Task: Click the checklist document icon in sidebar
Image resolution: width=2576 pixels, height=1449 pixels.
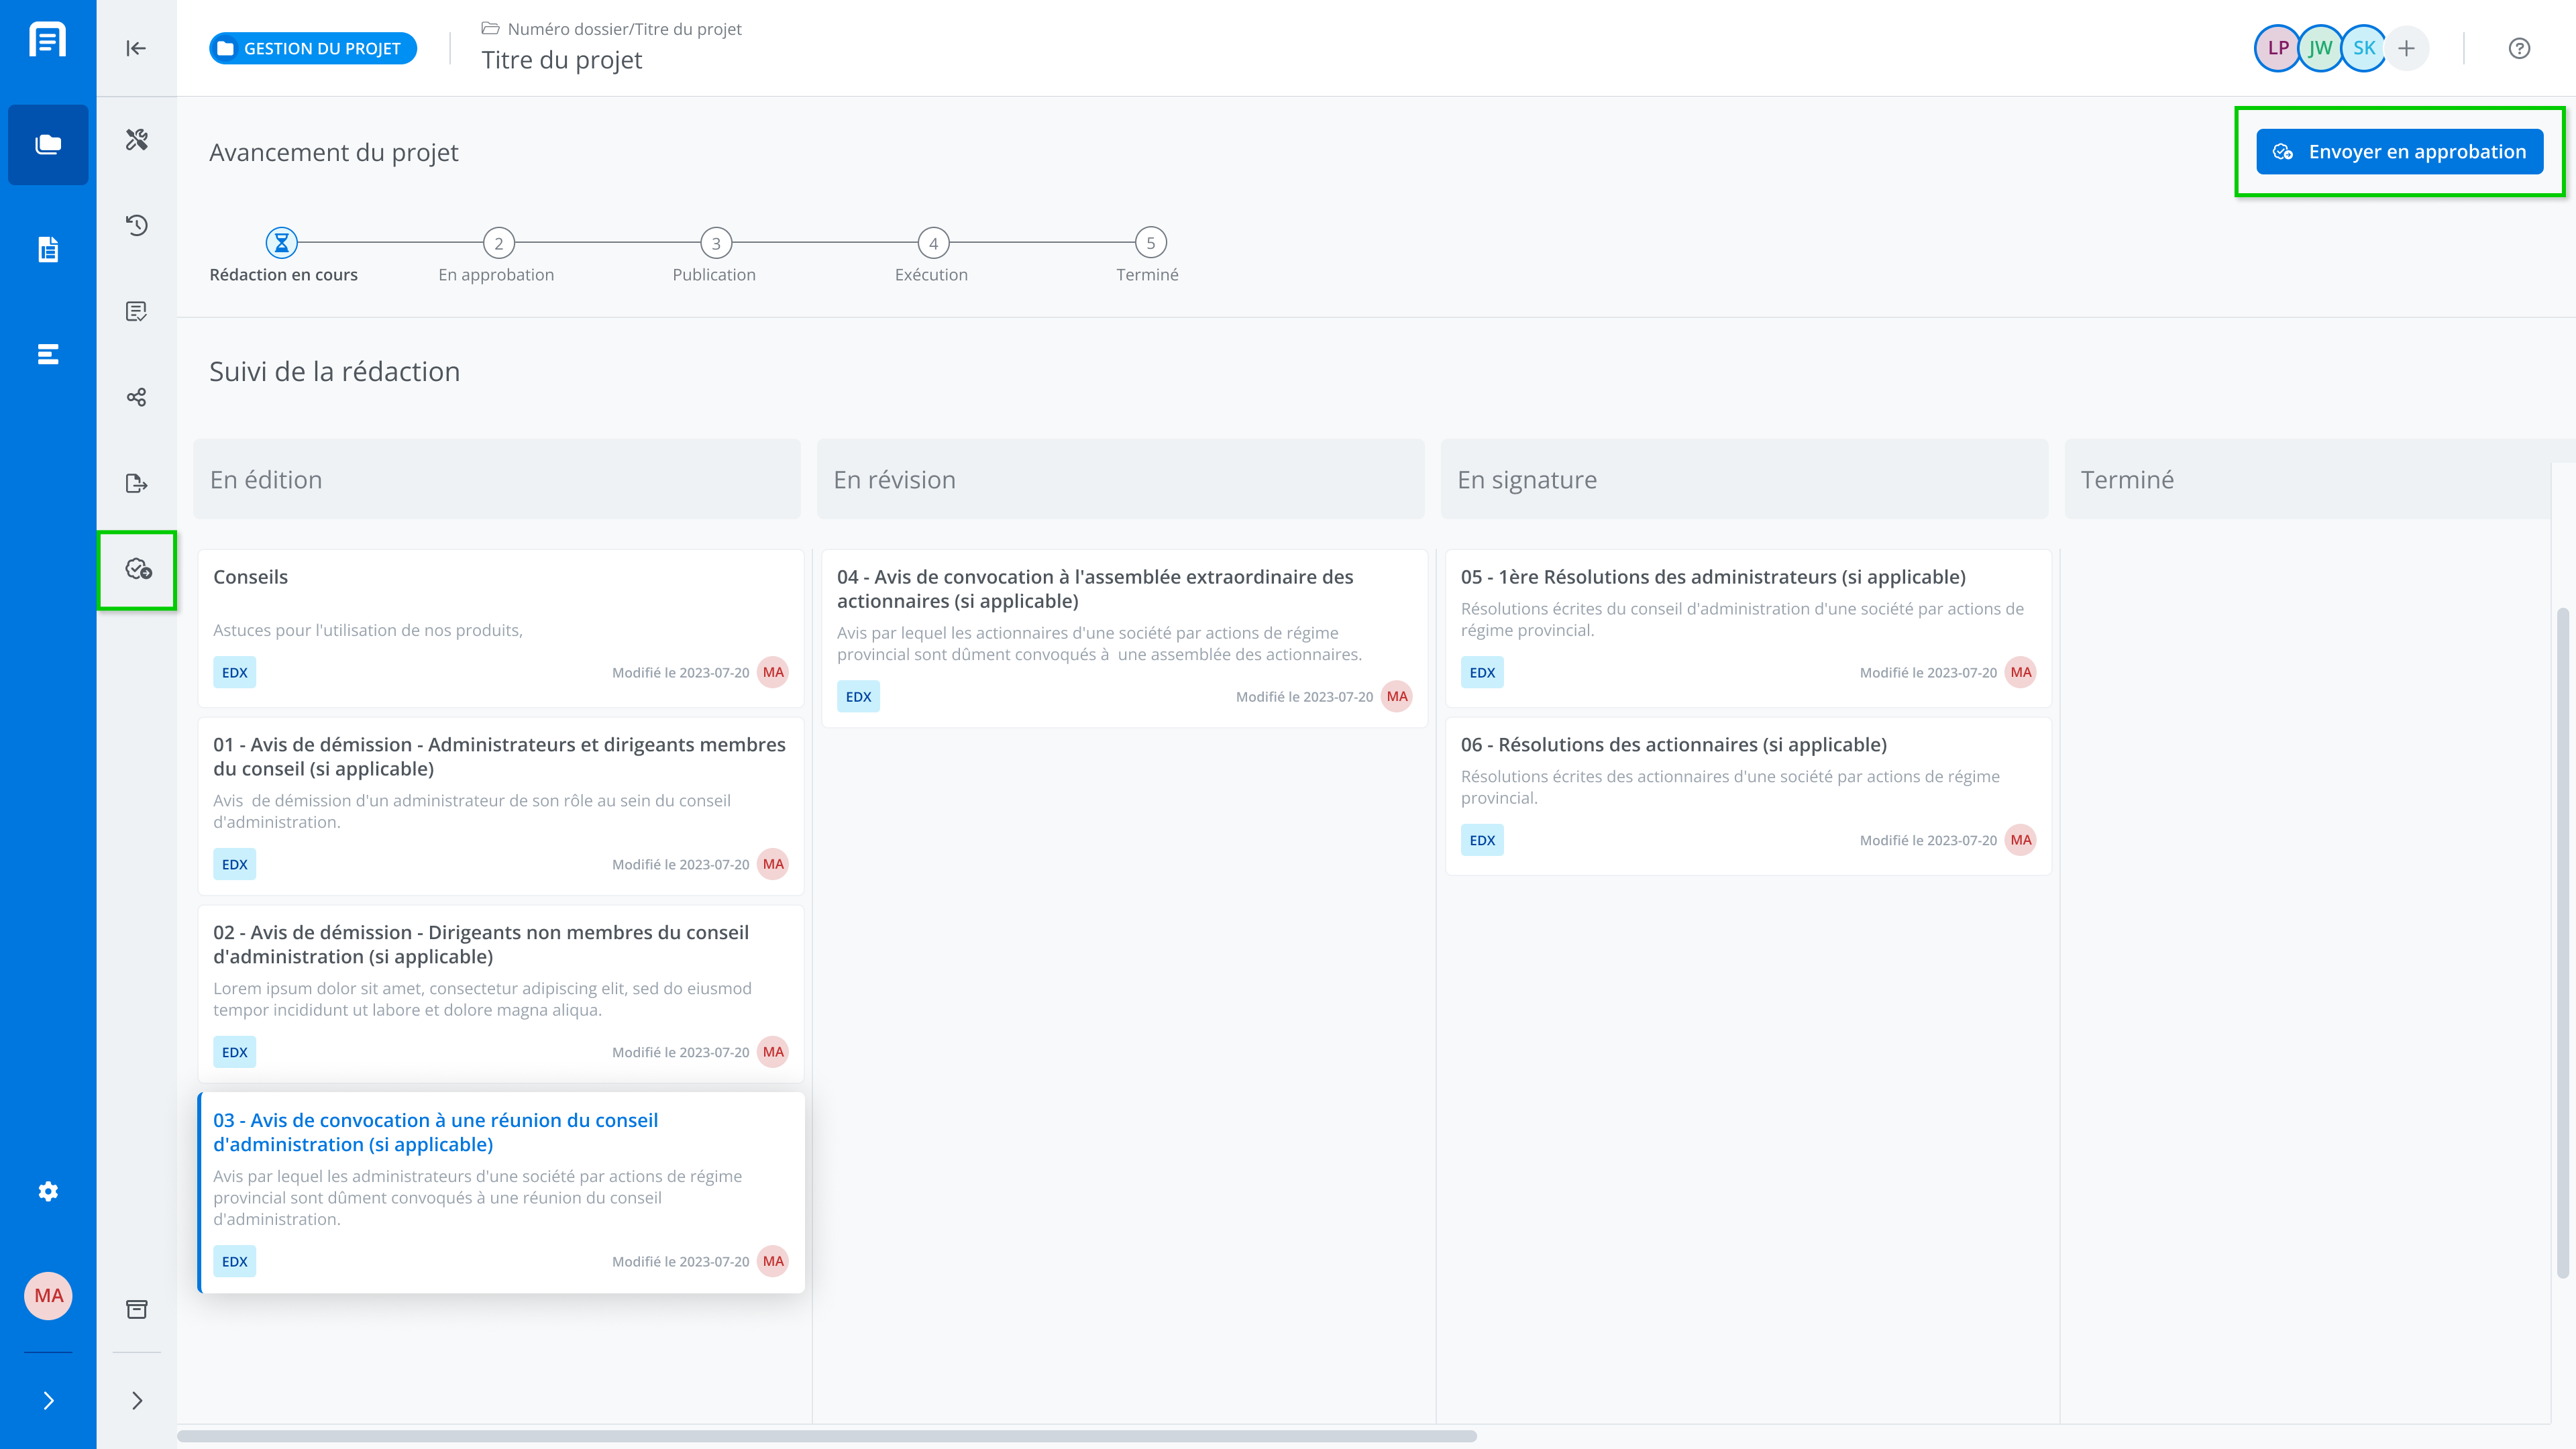Action: (137, 311)
